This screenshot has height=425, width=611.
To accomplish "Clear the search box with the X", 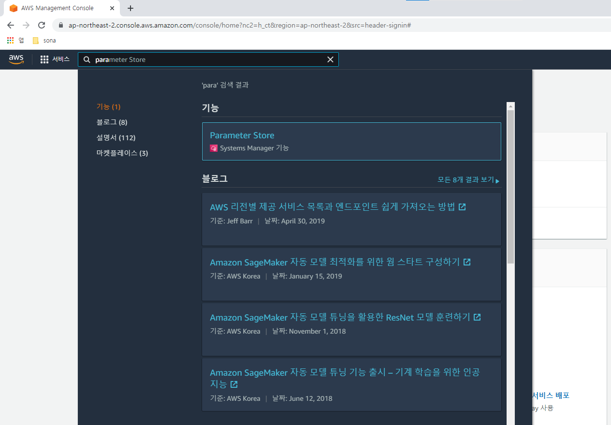I will 331,59.
